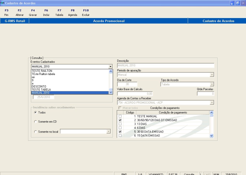Choose the Somente em CD option
The width and height of the screenshot is (246, 175).
36,121
